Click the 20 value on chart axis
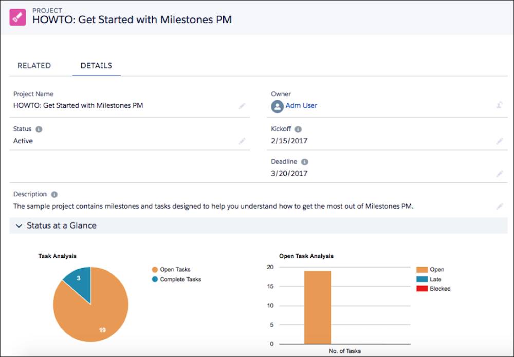The image size is (514, 357). tap(270, 267)
